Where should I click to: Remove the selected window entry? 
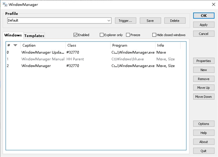[x=204, y=79]
